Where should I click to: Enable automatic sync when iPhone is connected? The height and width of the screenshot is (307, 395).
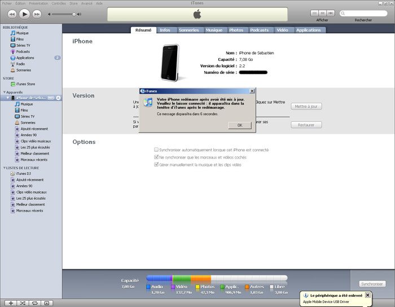point(156,150)
